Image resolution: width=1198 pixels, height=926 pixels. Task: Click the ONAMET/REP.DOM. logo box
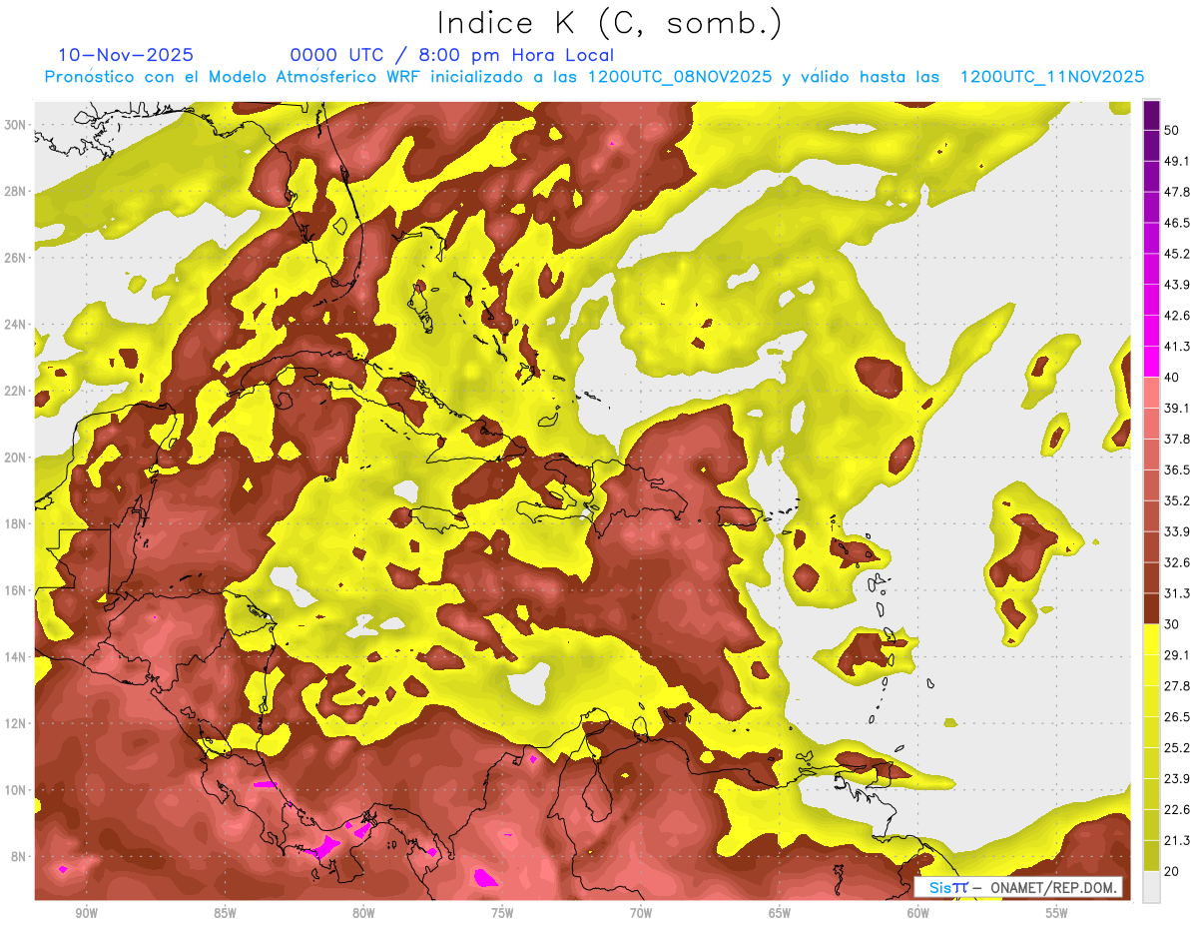coord(1018,887)
